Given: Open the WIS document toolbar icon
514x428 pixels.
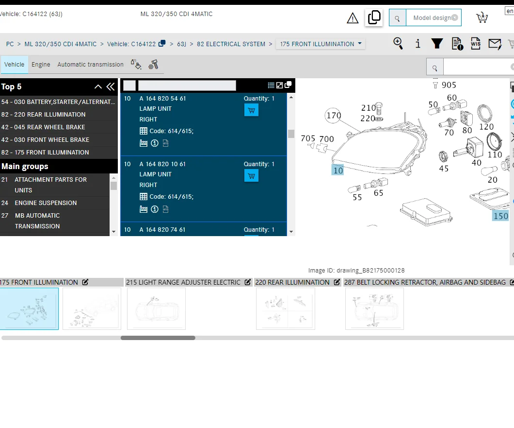Looking at the screenshot, I should click(476, 43).
